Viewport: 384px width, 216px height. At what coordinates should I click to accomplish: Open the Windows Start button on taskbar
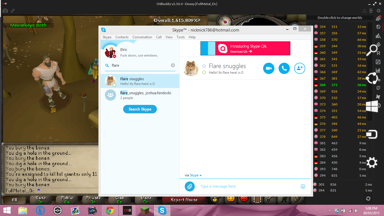(x=7, y=210)
